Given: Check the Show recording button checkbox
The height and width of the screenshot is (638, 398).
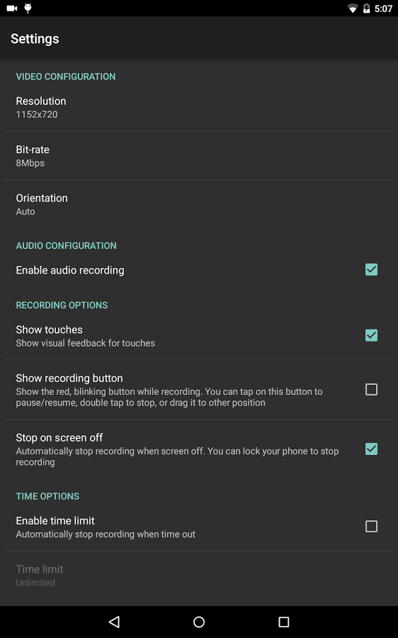Looking at the screenshot, I should (x=371, y=389).
